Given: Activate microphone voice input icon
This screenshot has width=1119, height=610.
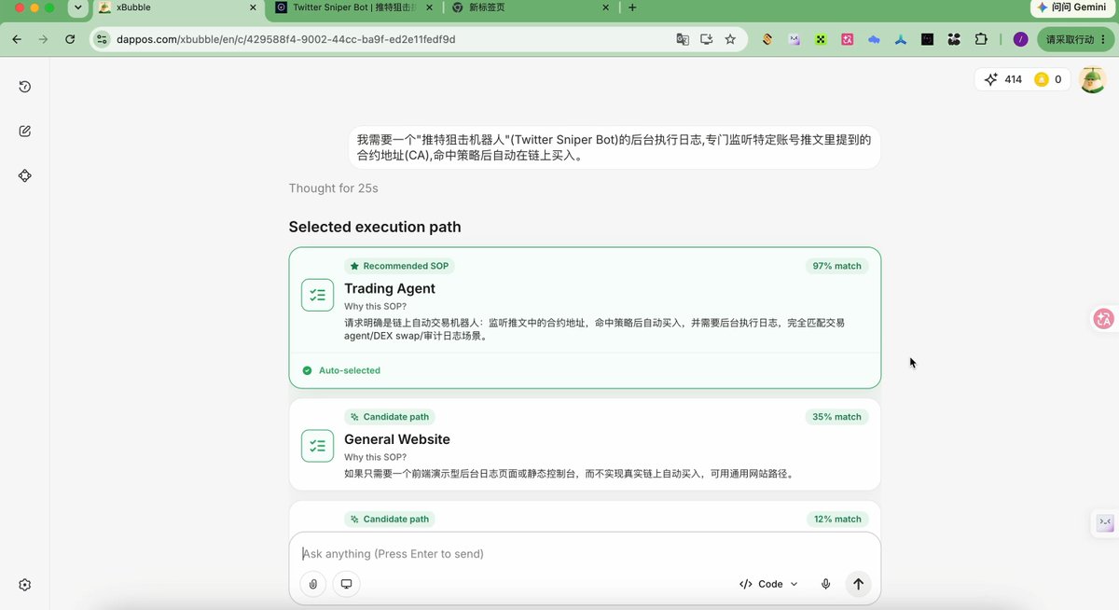Looking at the screenshot, I should [825, 584].
